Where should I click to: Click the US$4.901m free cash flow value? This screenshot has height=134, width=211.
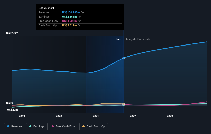[x=69, y=21]
